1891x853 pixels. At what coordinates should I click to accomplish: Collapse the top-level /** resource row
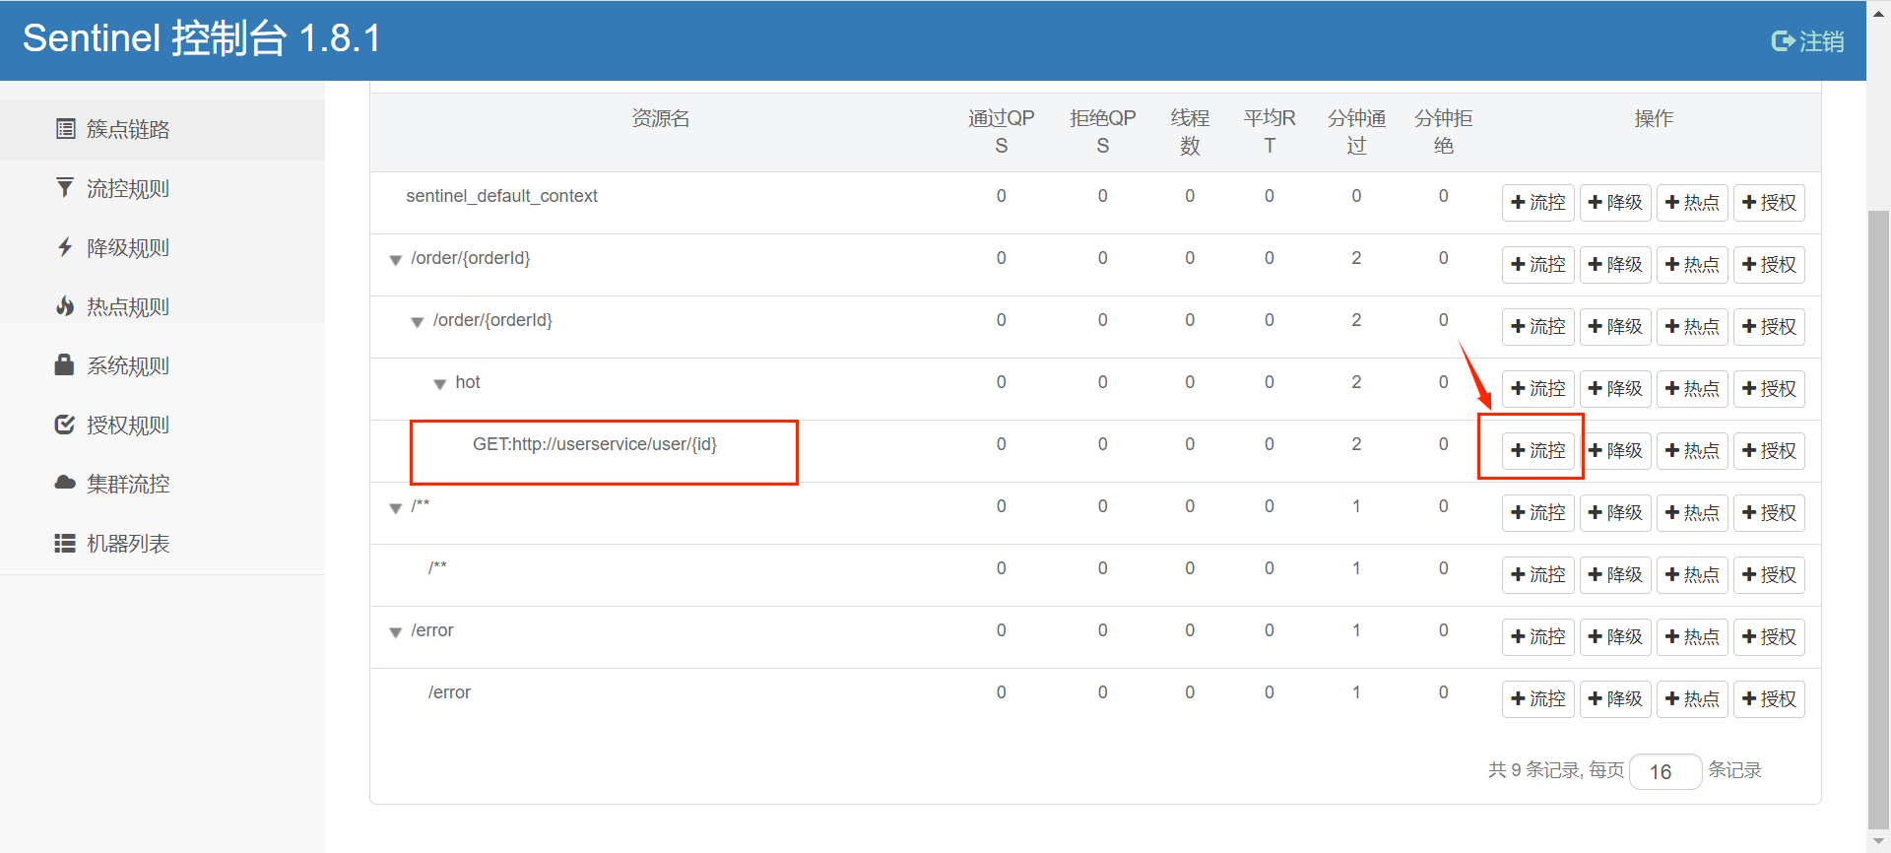(395, 508)
